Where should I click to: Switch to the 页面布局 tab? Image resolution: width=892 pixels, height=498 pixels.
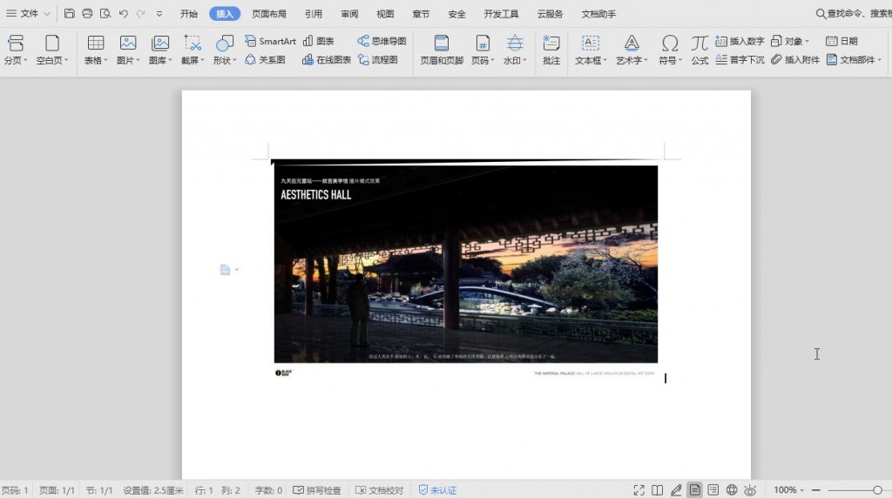269,14
